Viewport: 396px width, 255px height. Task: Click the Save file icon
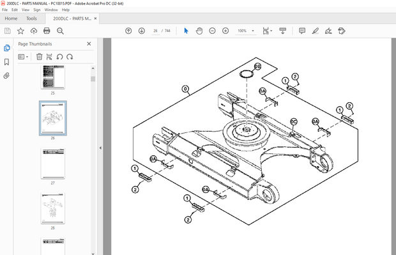click(7, 31)
